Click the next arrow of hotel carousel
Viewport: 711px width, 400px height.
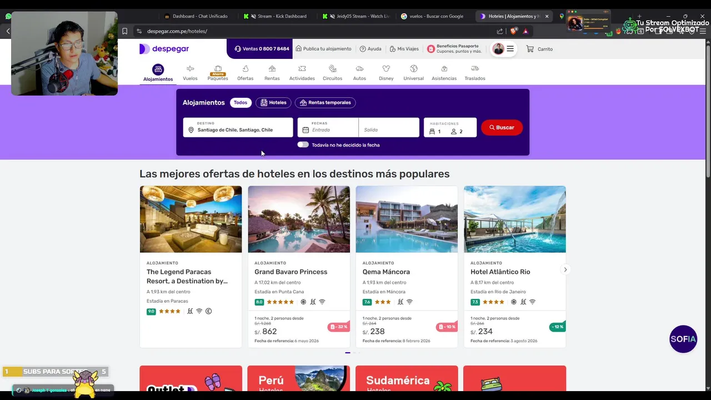pos(565,269)
